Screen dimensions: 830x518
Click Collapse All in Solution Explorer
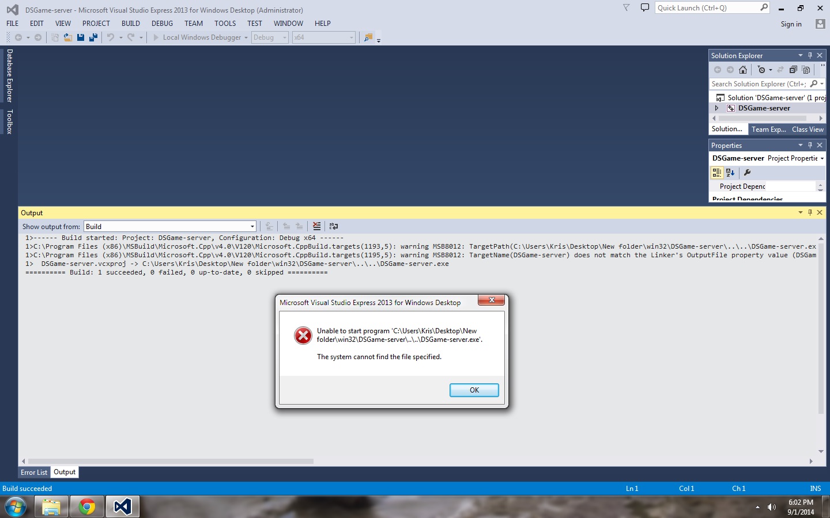click(x=793, y=70)
